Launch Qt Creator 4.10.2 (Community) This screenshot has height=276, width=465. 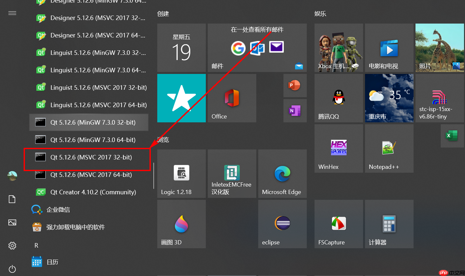(x=89, y=192)
